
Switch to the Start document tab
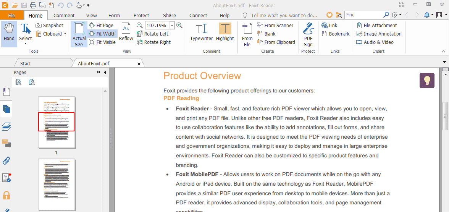coord(26,63)
